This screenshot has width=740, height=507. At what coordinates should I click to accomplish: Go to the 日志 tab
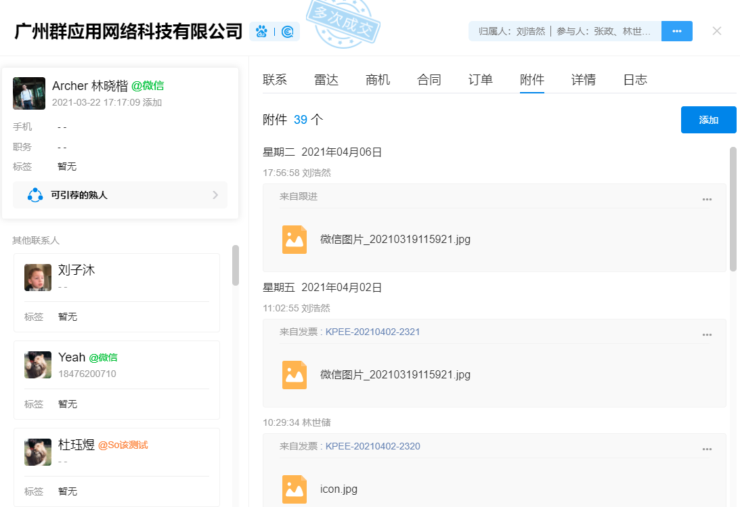click(x=635, y=80)
